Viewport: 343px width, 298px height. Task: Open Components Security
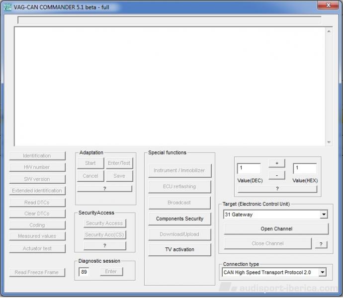(x=179, y=219)
